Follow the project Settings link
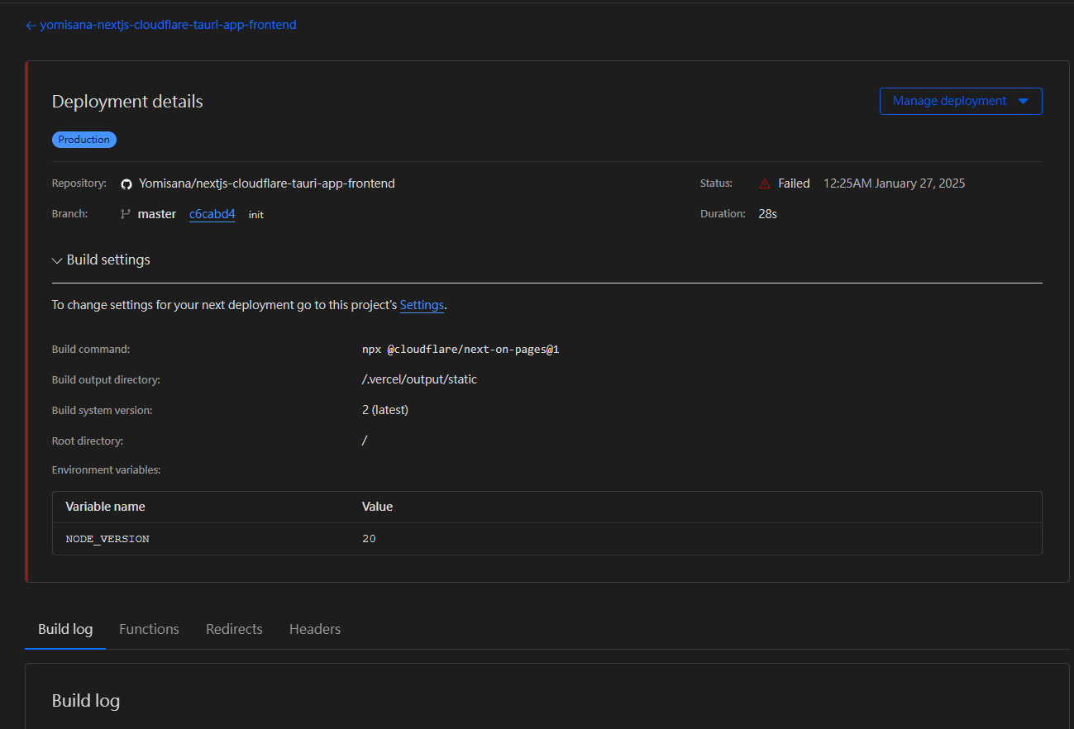Viewport: 1074px width, 729px height. (422, 305)
